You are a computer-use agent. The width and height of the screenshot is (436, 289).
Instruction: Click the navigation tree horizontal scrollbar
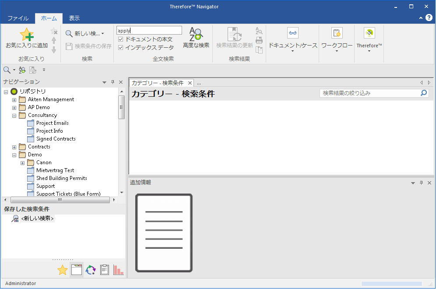coord(60,200)
